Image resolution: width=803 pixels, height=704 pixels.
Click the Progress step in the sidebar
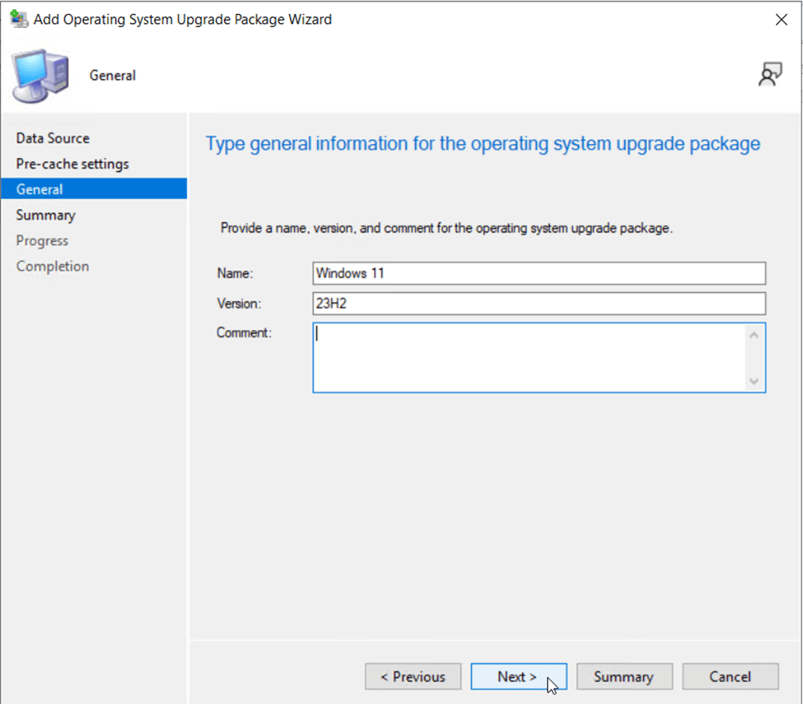tap(42, 240)
